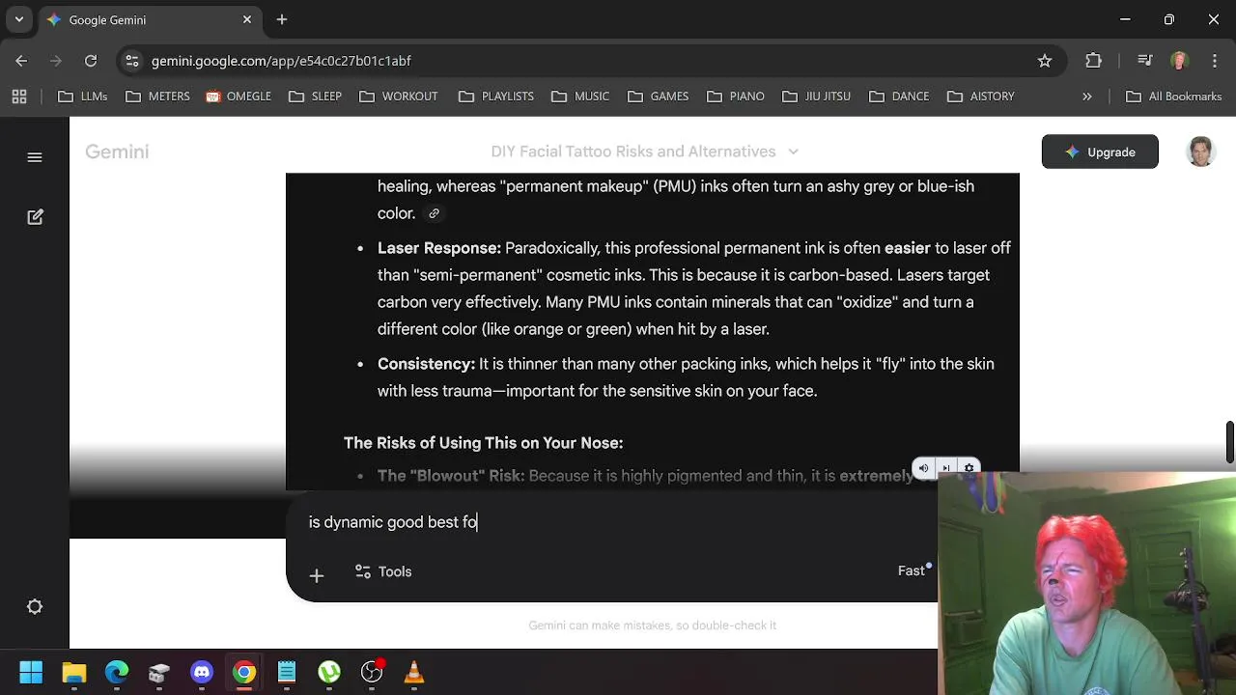The height and width of the screenshot is (695, 1236).
Task: Click the middle control on the webcam overlay toolbar
Action: tap(946, 468)
